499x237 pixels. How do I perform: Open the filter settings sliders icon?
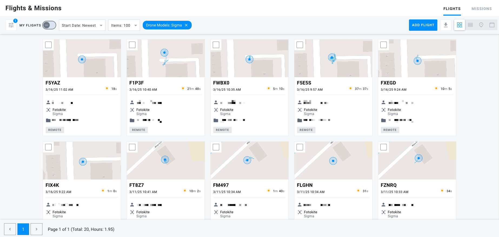[x=11, y=25]
